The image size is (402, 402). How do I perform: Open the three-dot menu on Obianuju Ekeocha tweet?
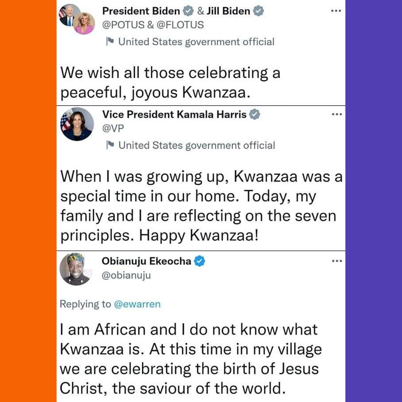pos(336,261)
